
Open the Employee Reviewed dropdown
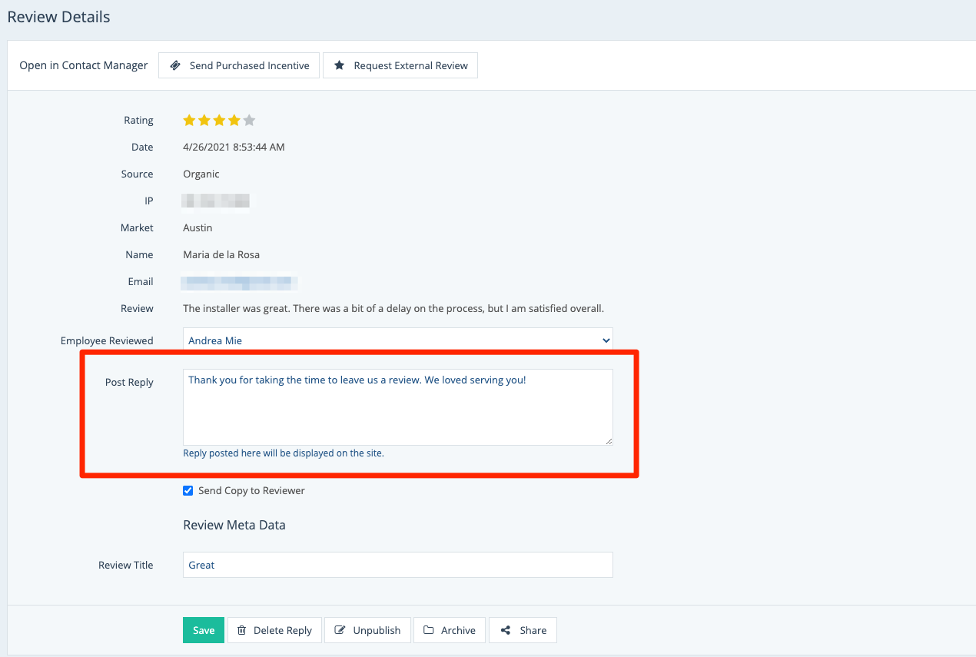397,340
